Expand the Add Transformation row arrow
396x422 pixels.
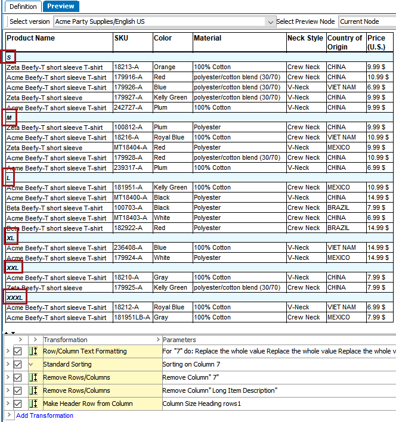[8, 415]
